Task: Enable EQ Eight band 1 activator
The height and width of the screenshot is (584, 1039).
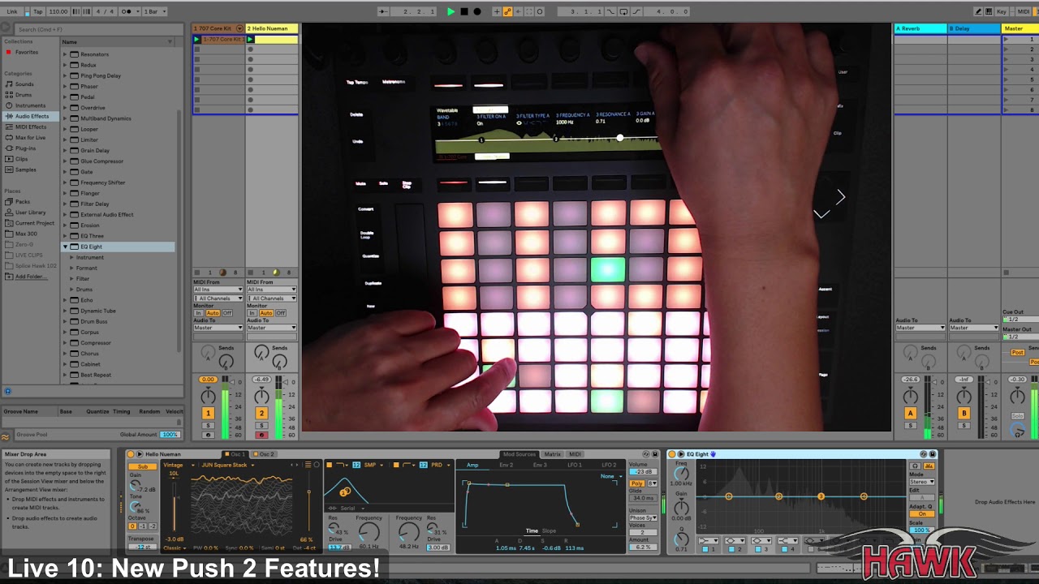Action: coord(705,549)
